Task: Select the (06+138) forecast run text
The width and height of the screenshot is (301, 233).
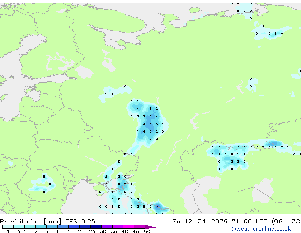Action: point(286,222)
